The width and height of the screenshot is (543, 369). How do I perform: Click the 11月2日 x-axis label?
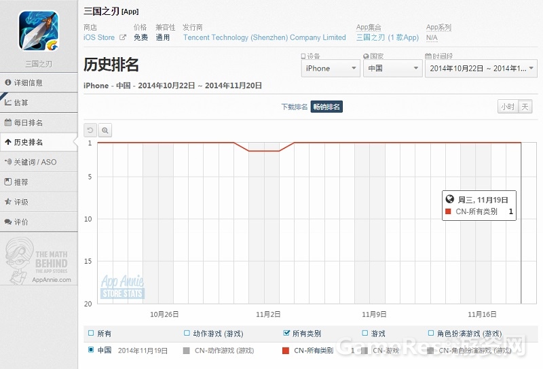(x=268, y=314)
